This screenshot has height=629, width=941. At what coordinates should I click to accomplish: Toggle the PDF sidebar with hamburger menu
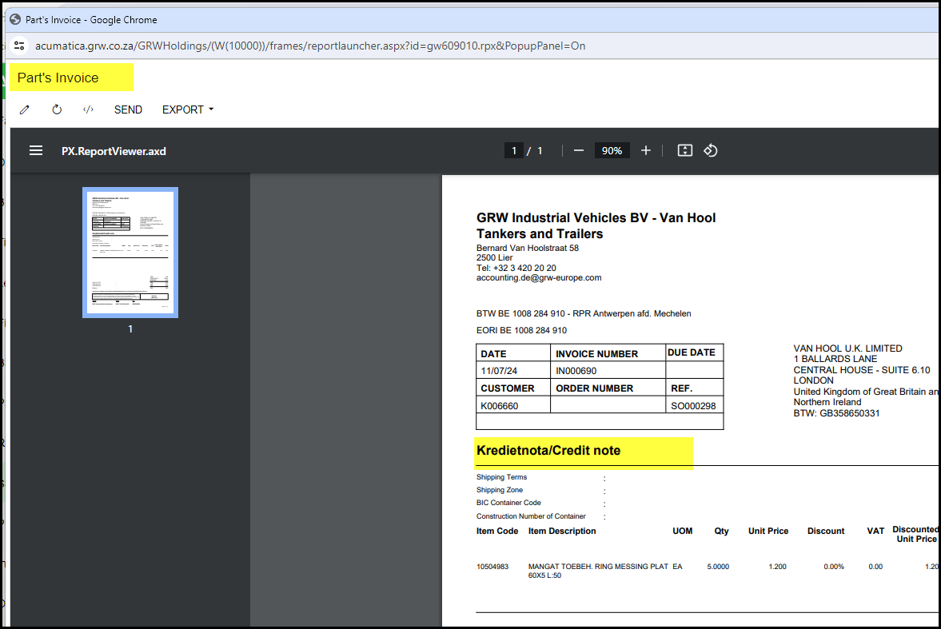36,150
